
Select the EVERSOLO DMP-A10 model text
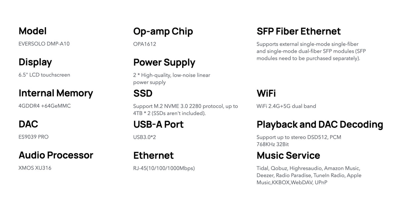point(44,44)
